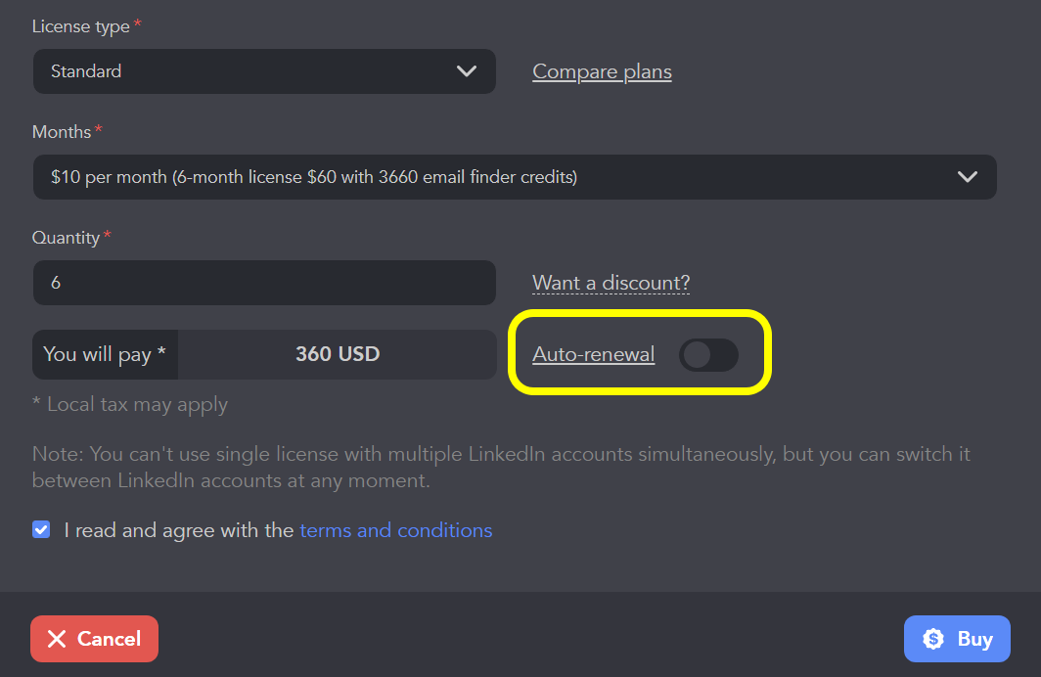This screenshot has height=677, width=1041.
Task: Focus the Quantity input field
Action: point(264,283)
